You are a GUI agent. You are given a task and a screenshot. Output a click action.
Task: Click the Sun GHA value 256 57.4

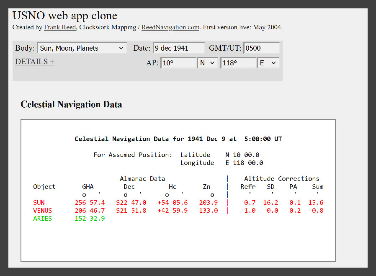(90, 203)
